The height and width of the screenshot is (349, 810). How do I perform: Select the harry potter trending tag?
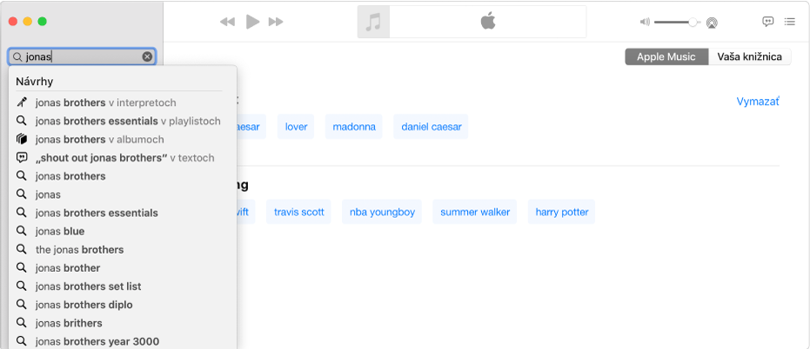point(562,212)
